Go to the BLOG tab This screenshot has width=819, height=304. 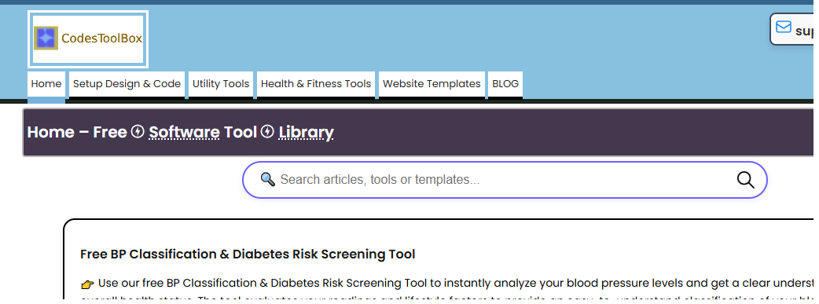pos(505,84)
